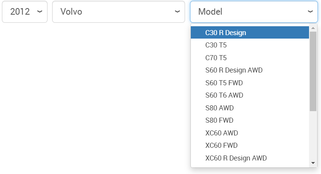Open the 2012 year dropdown

pyautogui.click(x=20, y=12)
